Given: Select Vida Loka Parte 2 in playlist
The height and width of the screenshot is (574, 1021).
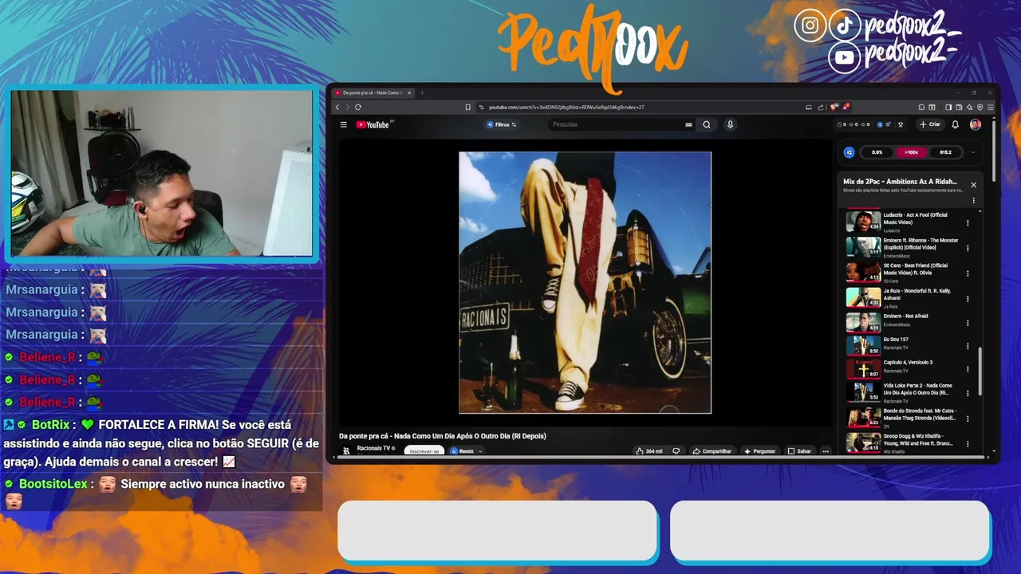Looking at the screenshot, I should (x=905, y=392).
